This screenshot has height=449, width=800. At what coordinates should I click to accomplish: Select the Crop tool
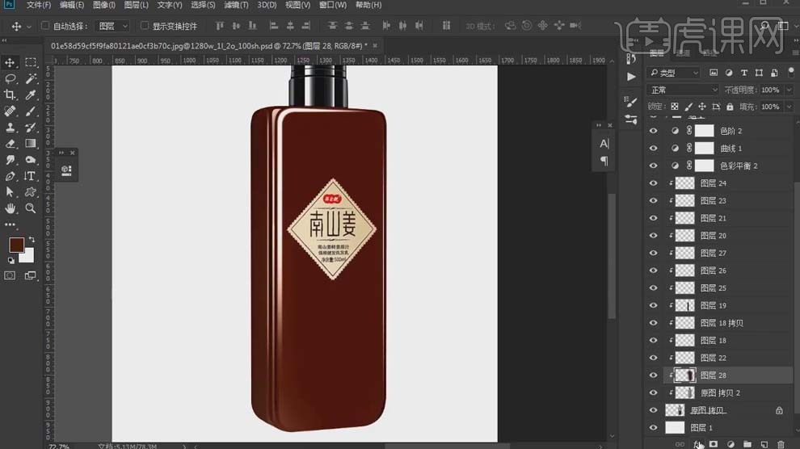[x=11, y=94]
